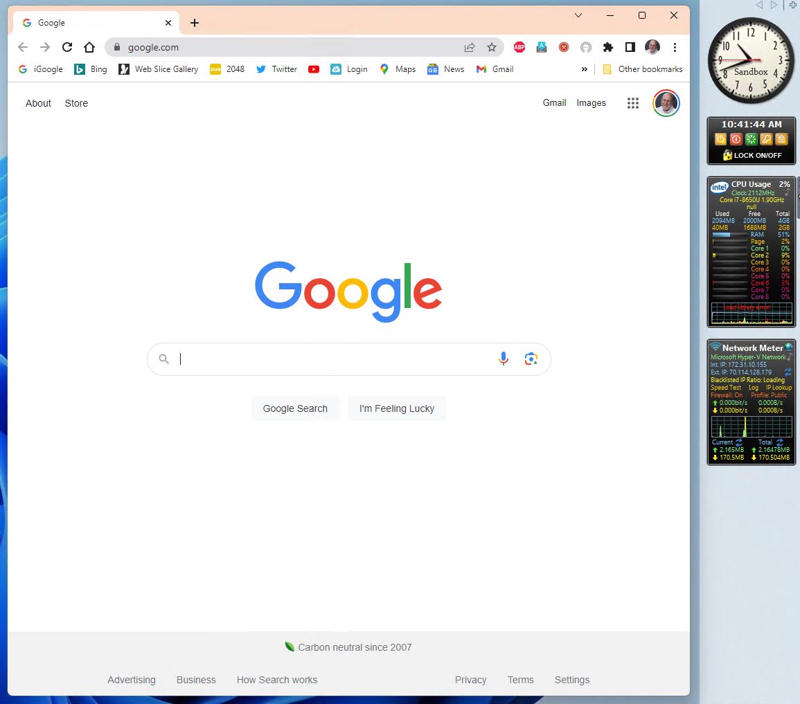This screenshot has height=704, width=800.
Task: Open the Terms footer link
Action: 520,680
